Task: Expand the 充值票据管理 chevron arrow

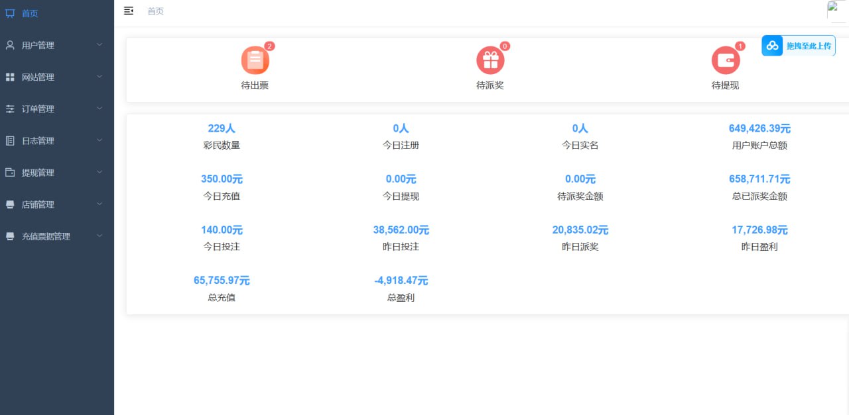Action: (x=99, y=236)
